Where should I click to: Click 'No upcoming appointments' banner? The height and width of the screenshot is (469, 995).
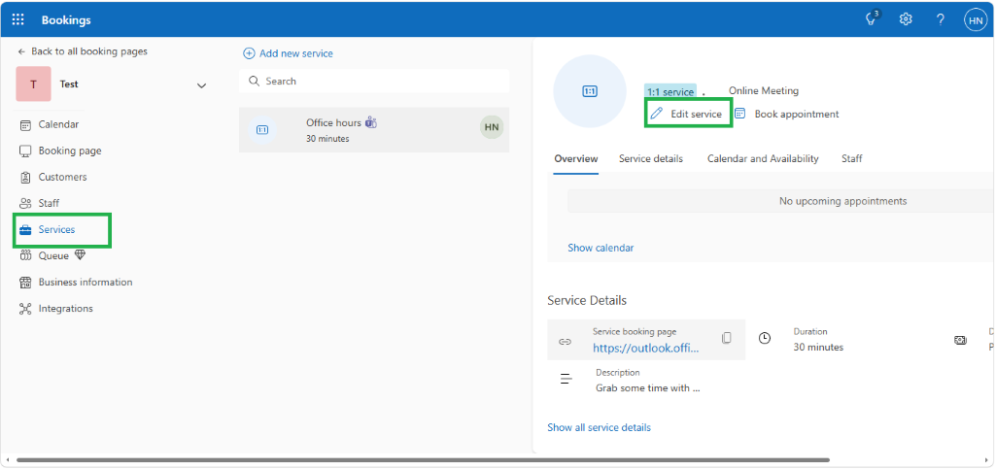pos(780,201)
